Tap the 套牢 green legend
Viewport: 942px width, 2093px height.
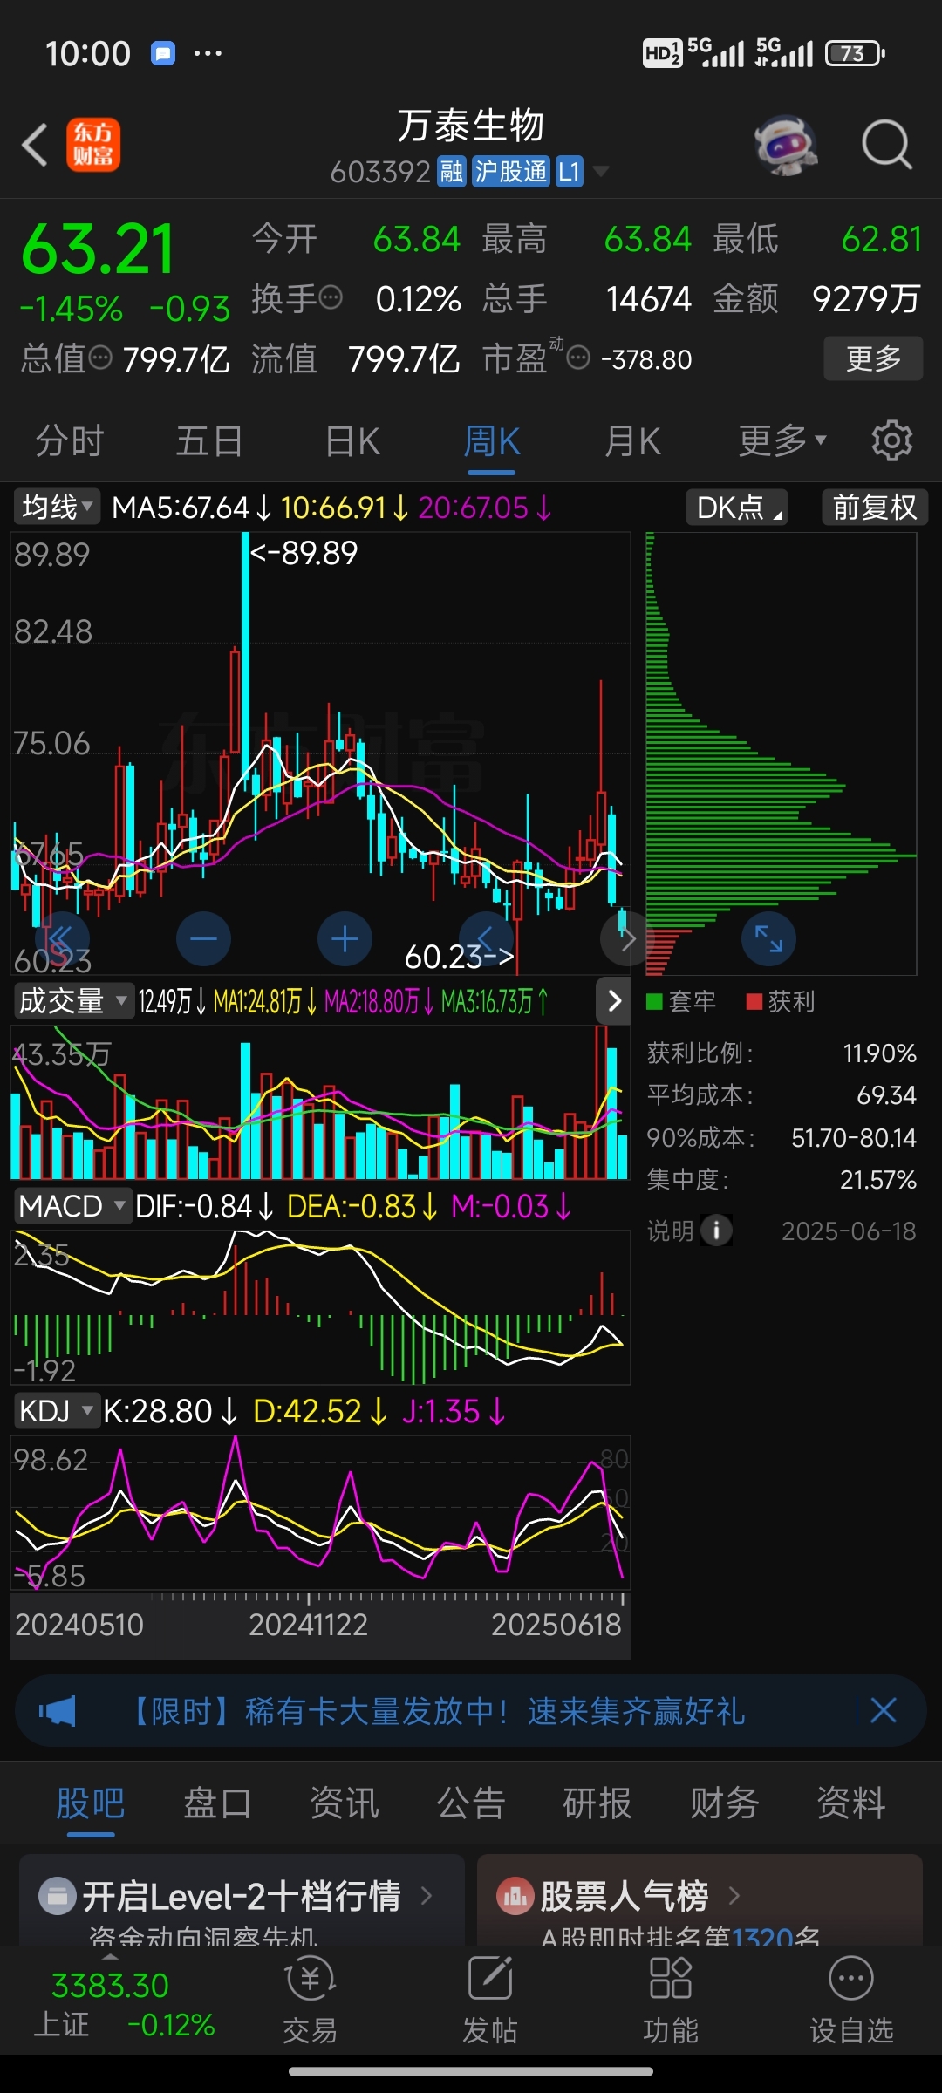pos(681,1001)
